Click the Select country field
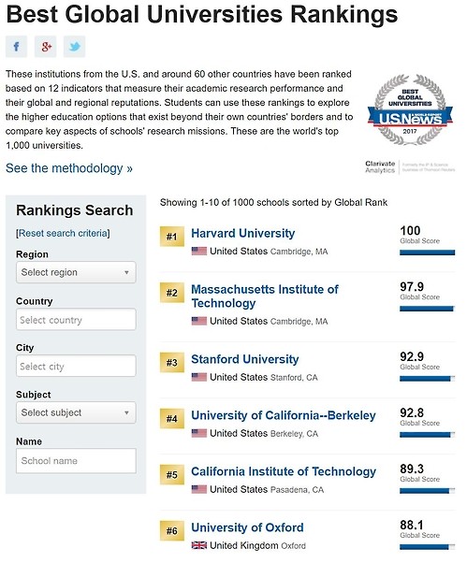 tap(76, 319)
